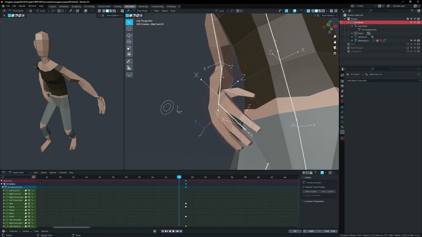
Task: Switch to the Sculpting workspace tab
Action: click(x=76, y=6)
